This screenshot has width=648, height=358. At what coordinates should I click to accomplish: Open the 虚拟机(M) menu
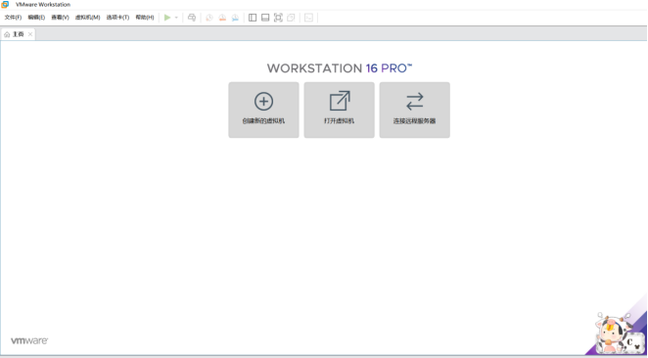tap(88, 18)
